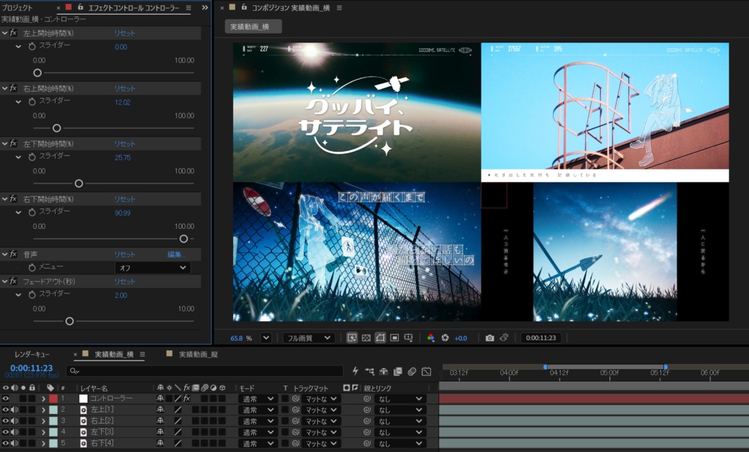Select the コンポジション 実績動画_横 viewer tab

click(291, 7)
